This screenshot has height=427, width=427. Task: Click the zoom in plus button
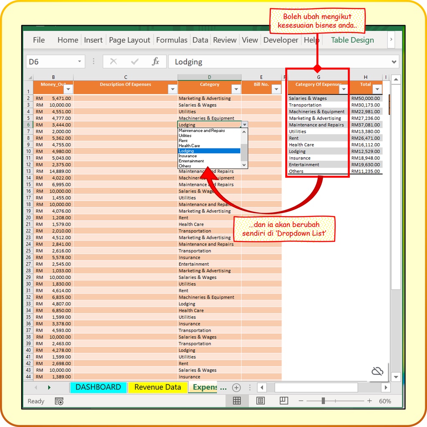coord(369,401)
